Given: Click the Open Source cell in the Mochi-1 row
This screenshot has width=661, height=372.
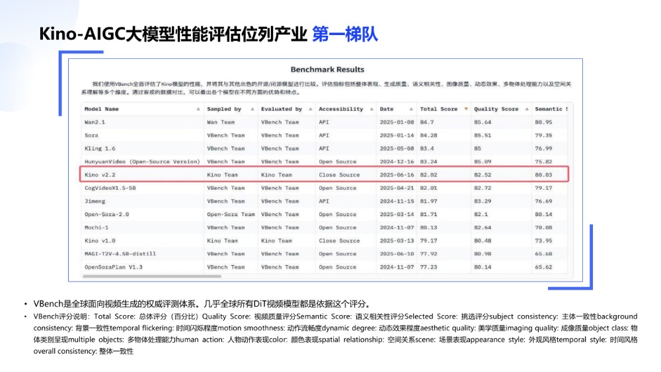Looking at the screenshot, I should coord(338,227).
